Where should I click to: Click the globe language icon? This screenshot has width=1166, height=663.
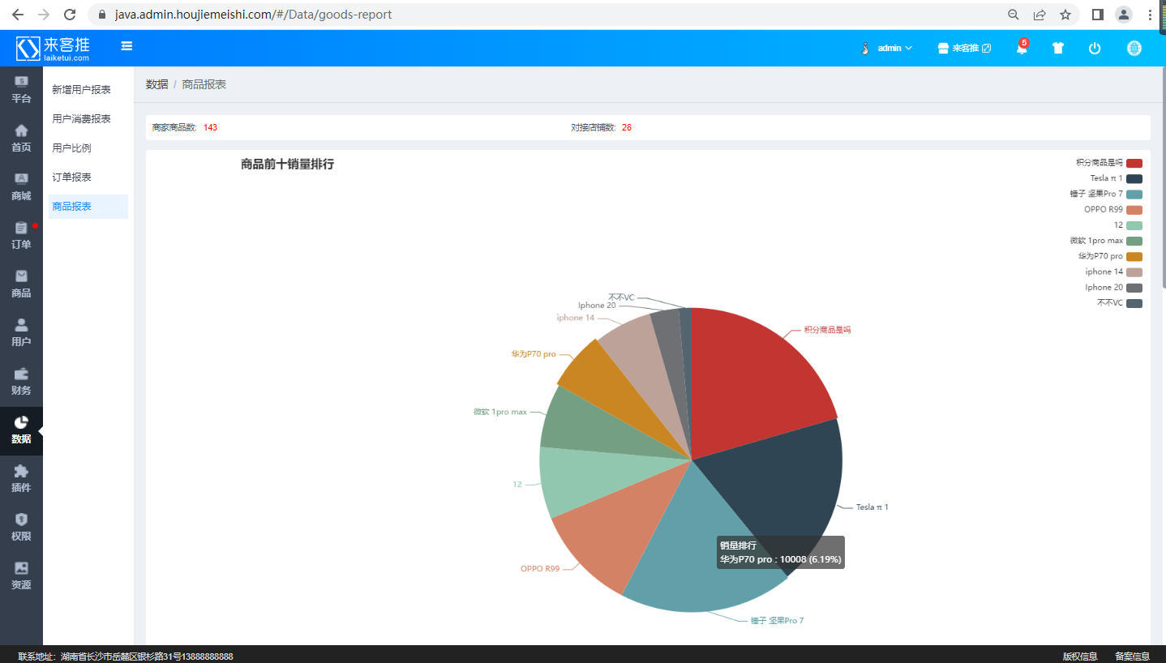tap(1134, 48)
